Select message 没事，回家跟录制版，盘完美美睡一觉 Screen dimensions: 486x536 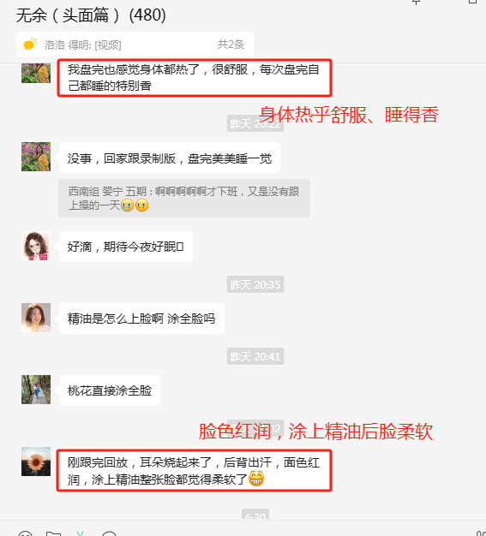point(170,158)
